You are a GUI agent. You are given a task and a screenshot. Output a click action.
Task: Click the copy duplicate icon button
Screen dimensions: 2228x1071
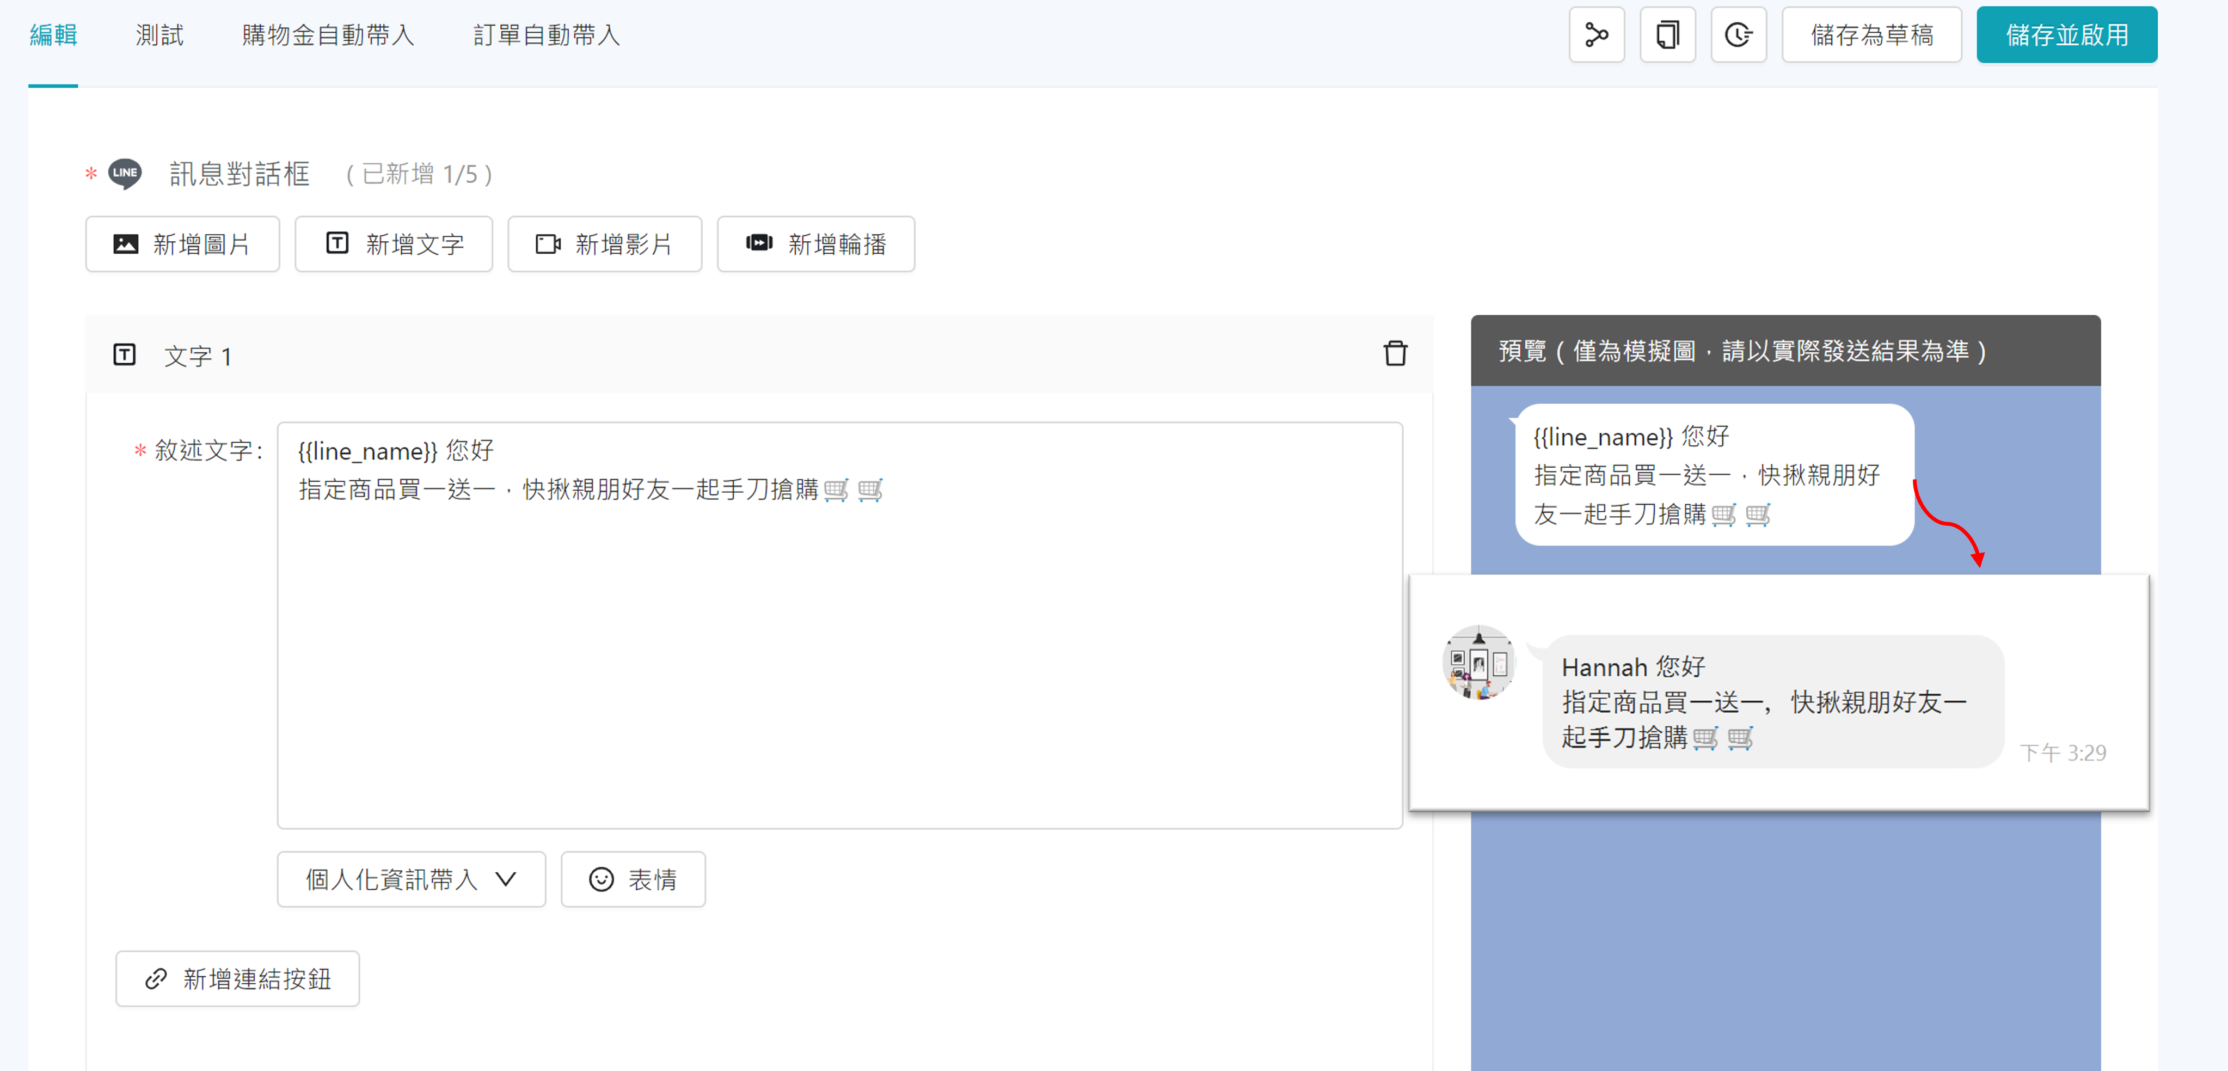pos(1667,35)
